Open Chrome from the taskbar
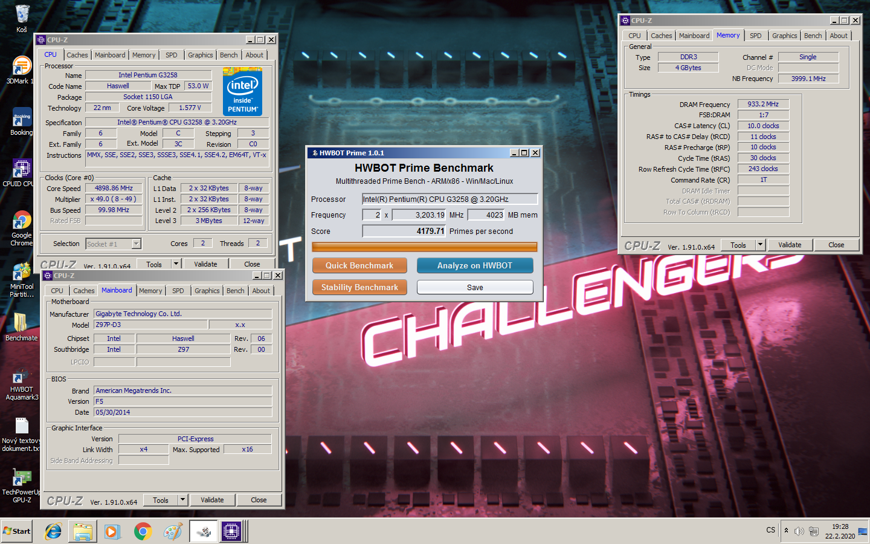870x544 pixels. [x=143, y=531]
